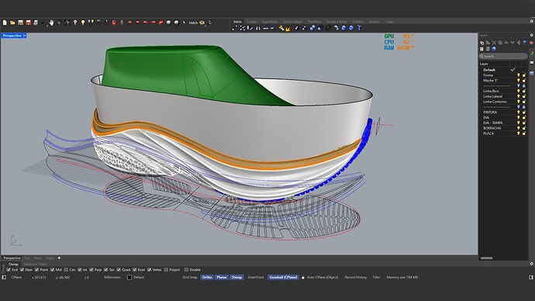This screenshot has height=301, width=535.
Task: Toggle visibility bulb of Forma layer
Action: pos(518,75)
